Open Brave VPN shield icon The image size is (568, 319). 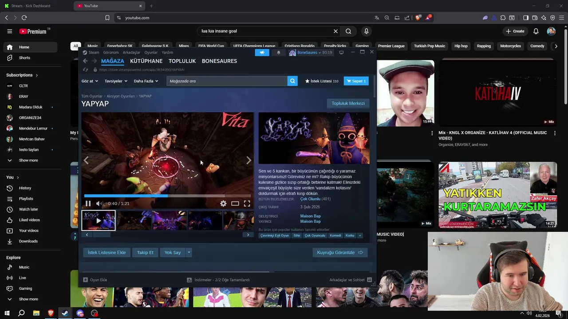coord(552,18)
